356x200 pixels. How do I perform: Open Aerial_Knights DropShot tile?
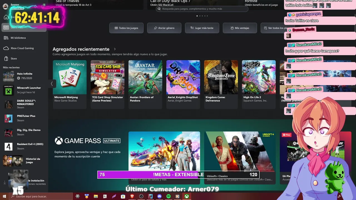[183, 84]
